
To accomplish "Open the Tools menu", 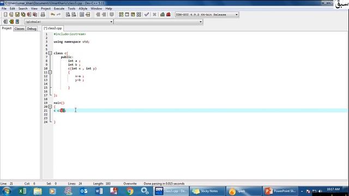I will (x=71, y=9).
